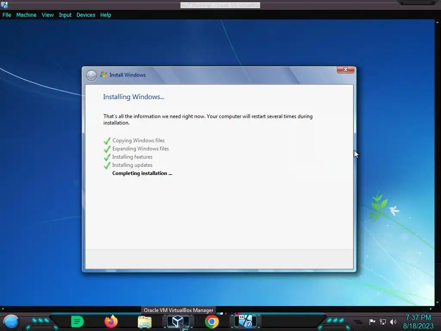
Task: Open the Machine menu
Action: click(26, 15)
